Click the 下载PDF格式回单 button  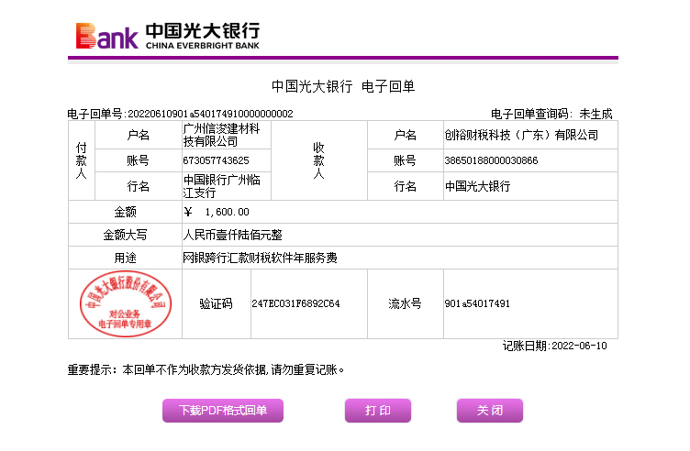[x=223, y=411]
